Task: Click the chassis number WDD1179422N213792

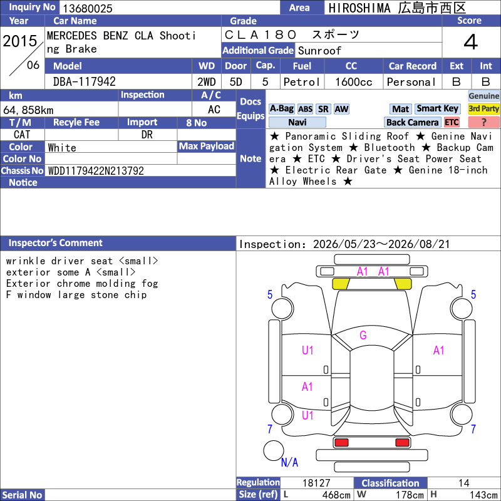Action: click(x=96, y=171)
